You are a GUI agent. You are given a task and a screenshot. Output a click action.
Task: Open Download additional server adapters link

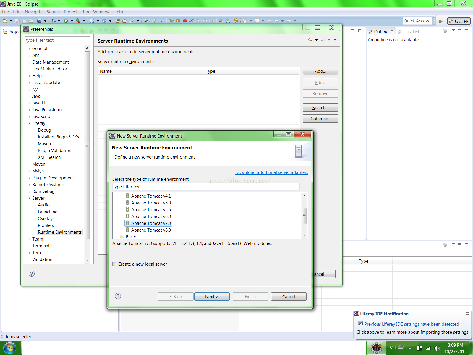point(272,172)
